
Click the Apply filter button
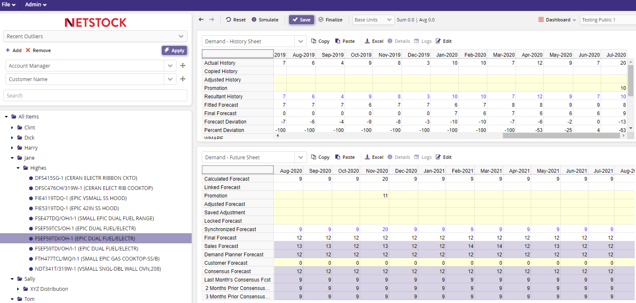[x=174, y=50]
